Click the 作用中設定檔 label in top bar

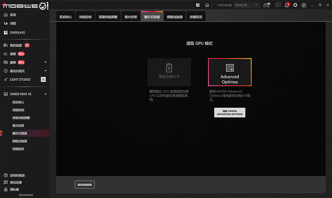[x=224, y=5]
